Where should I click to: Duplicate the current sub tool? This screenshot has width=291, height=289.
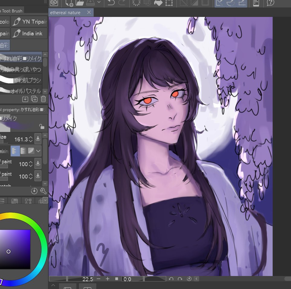click(34, 99)
